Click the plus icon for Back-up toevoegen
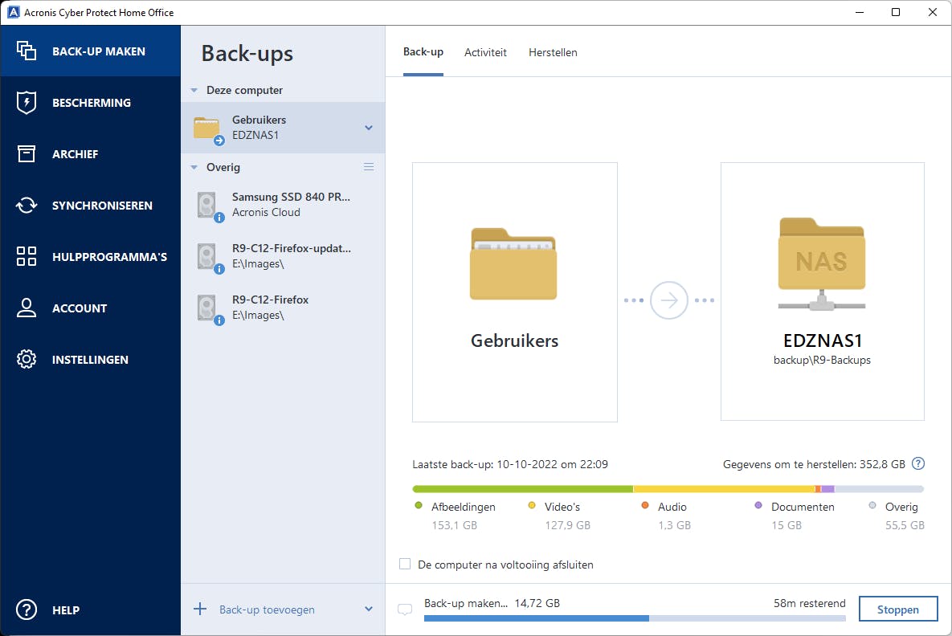The width and height of the screenshot is (952, 636). click(x=200, y=609)
